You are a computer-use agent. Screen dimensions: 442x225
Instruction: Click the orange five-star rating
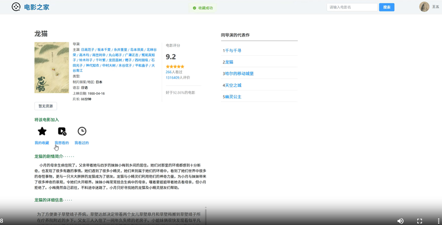click(175, 67)
